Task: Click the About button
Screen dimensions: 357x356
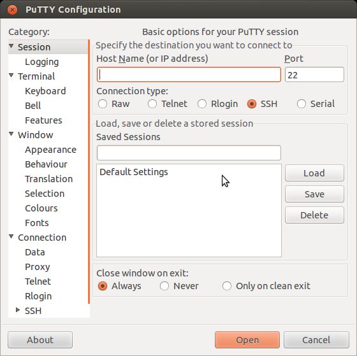Action: [x=40, y=340]
